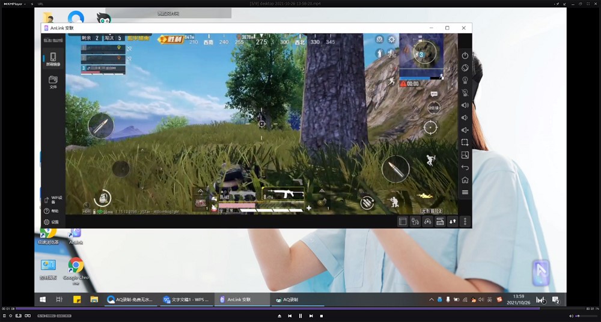Go to previous video in KMPlayer
601x322 pixels.
click(290, 316)
